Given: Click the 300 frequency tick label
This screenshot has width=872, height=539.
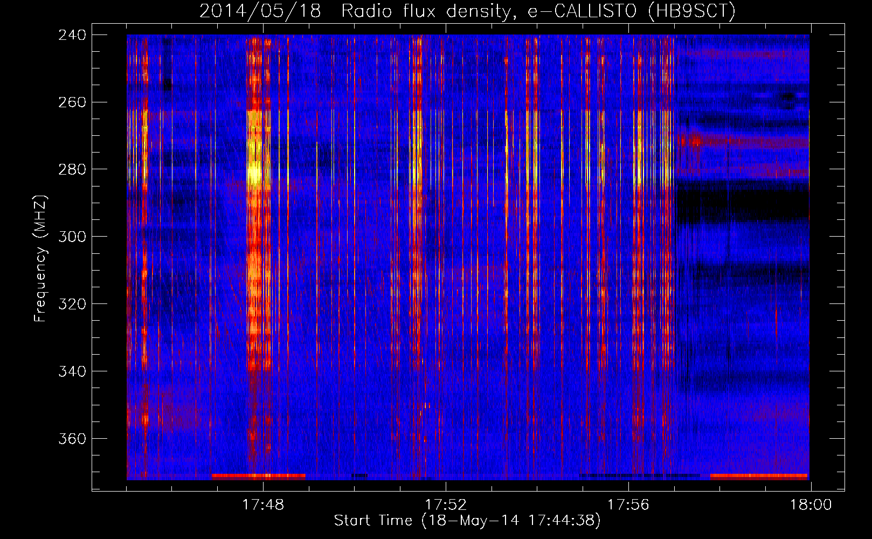Looking at the screenshot, I should (x=72, y=237).
